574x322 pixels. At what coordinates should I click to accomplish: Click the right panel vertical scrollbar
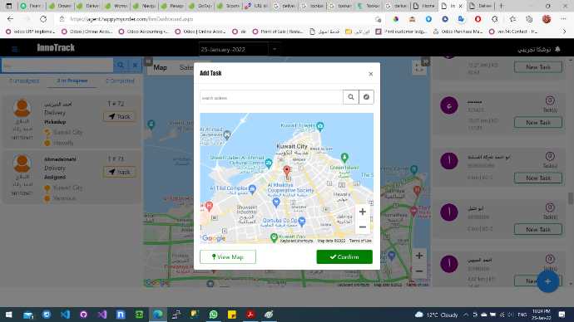(x=571, y=198)
